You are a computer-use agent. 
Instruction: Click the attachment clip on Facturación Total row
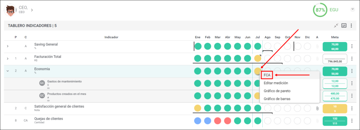(x=317, y=59)
